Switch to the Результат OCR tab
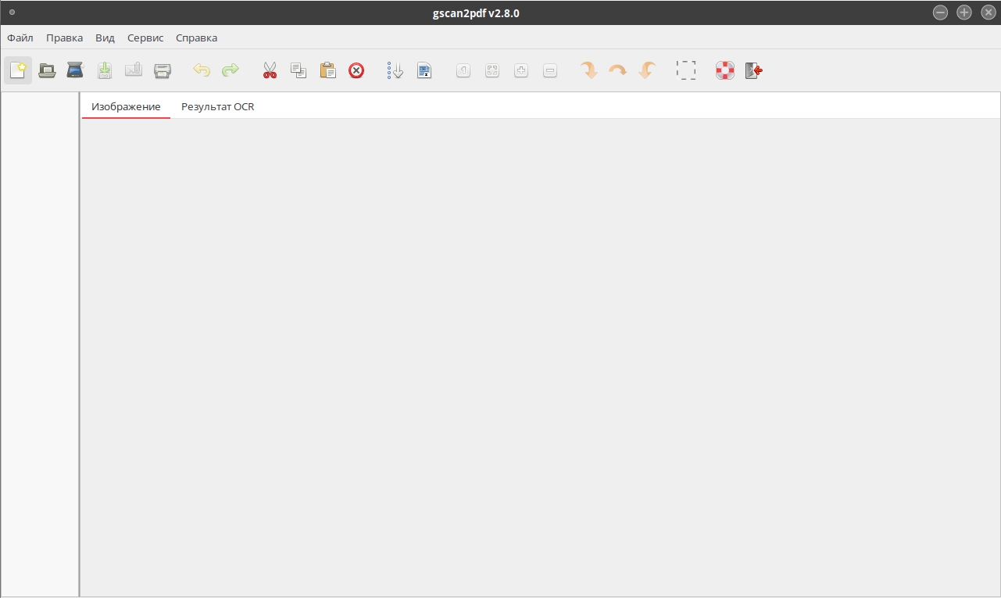Viewport: 1001px width, 598px height. (x=218, y=106)
